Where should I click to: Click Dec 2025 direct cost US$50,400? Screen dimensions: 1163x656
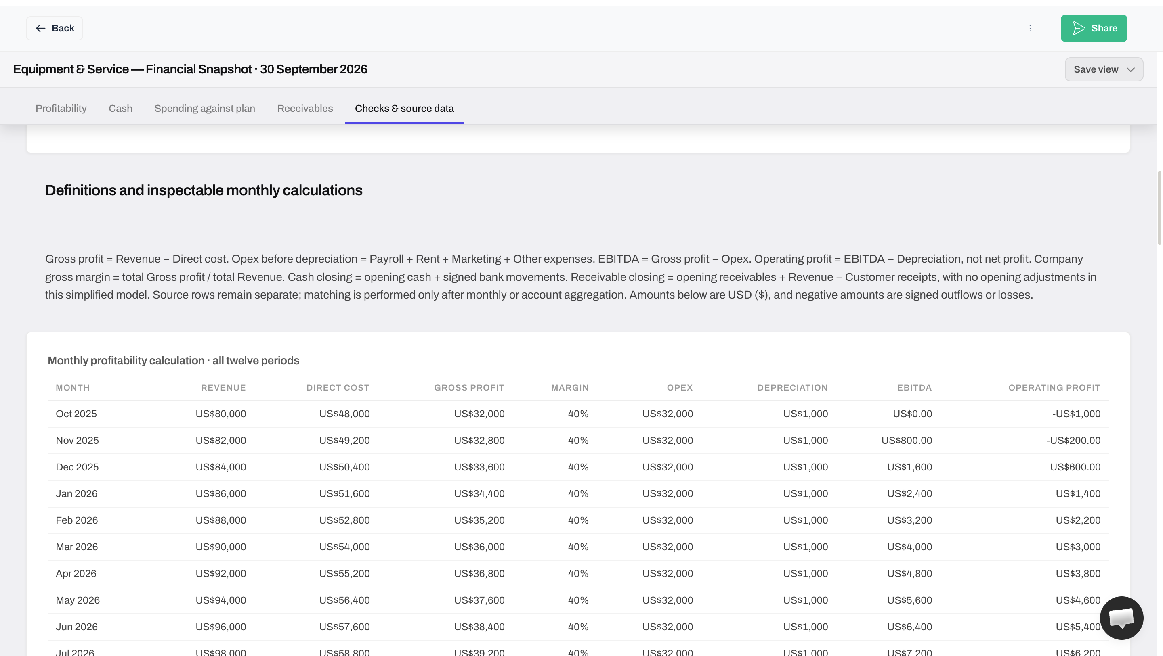point(344,467)
